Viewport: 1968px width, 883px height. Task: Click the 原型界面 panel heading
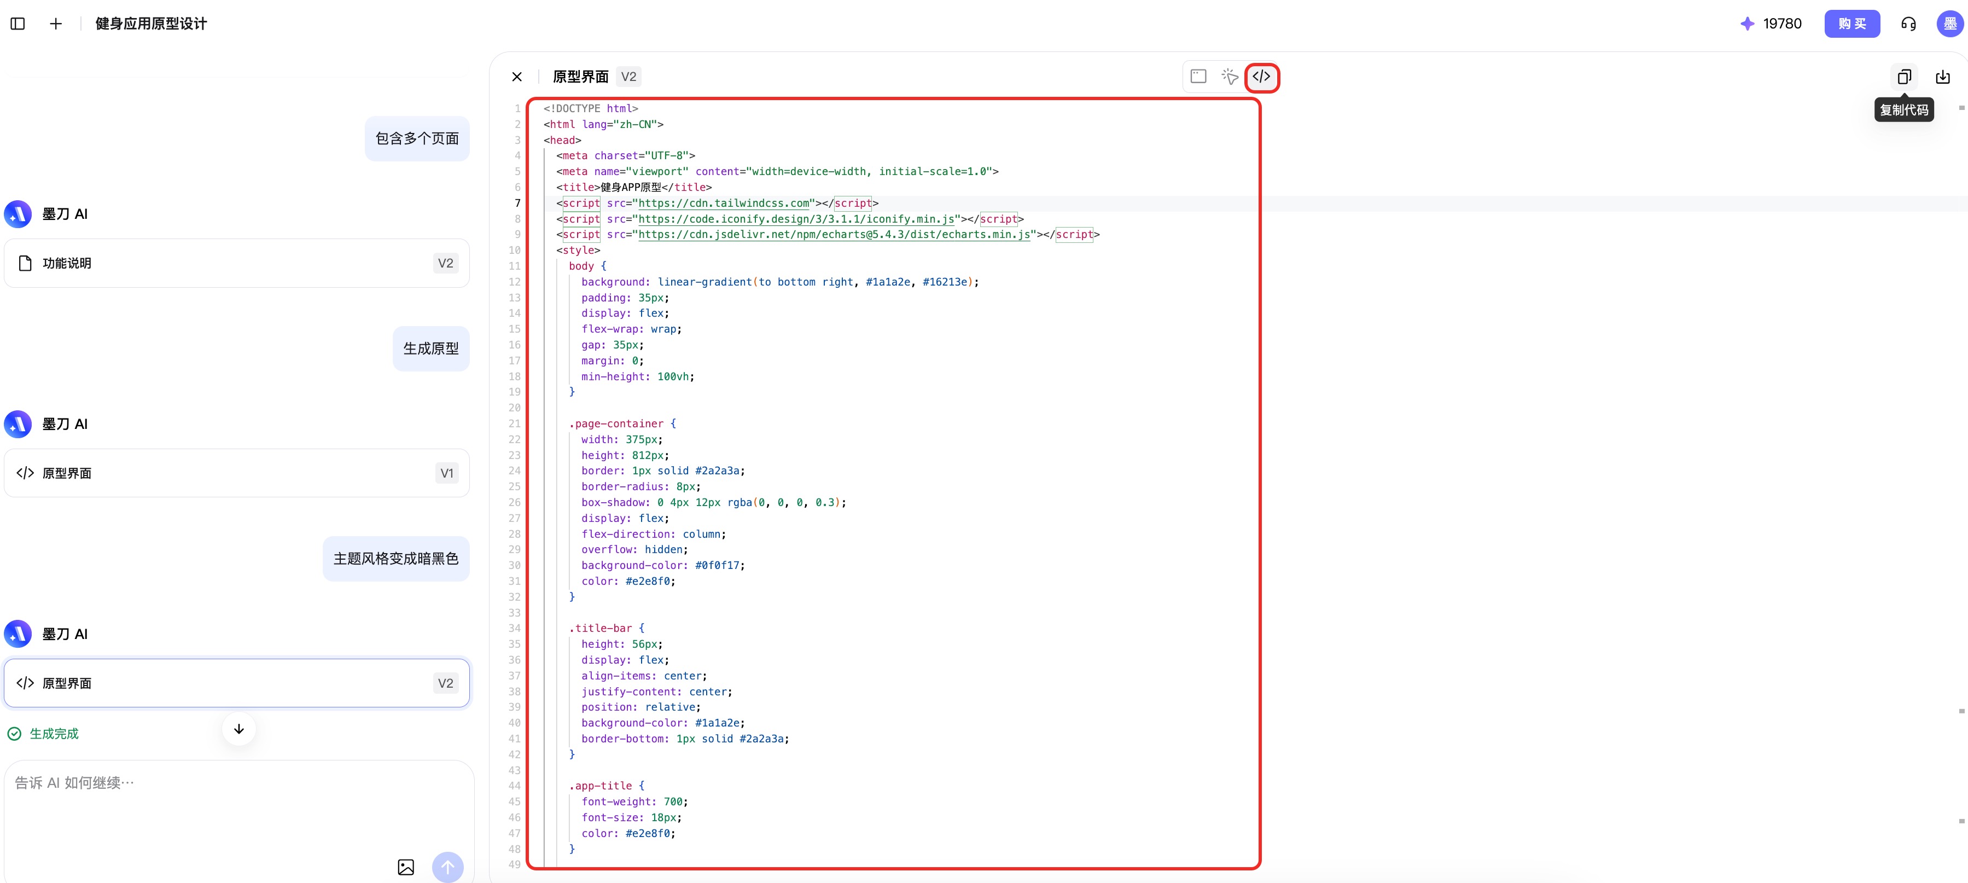pos(581,77)
